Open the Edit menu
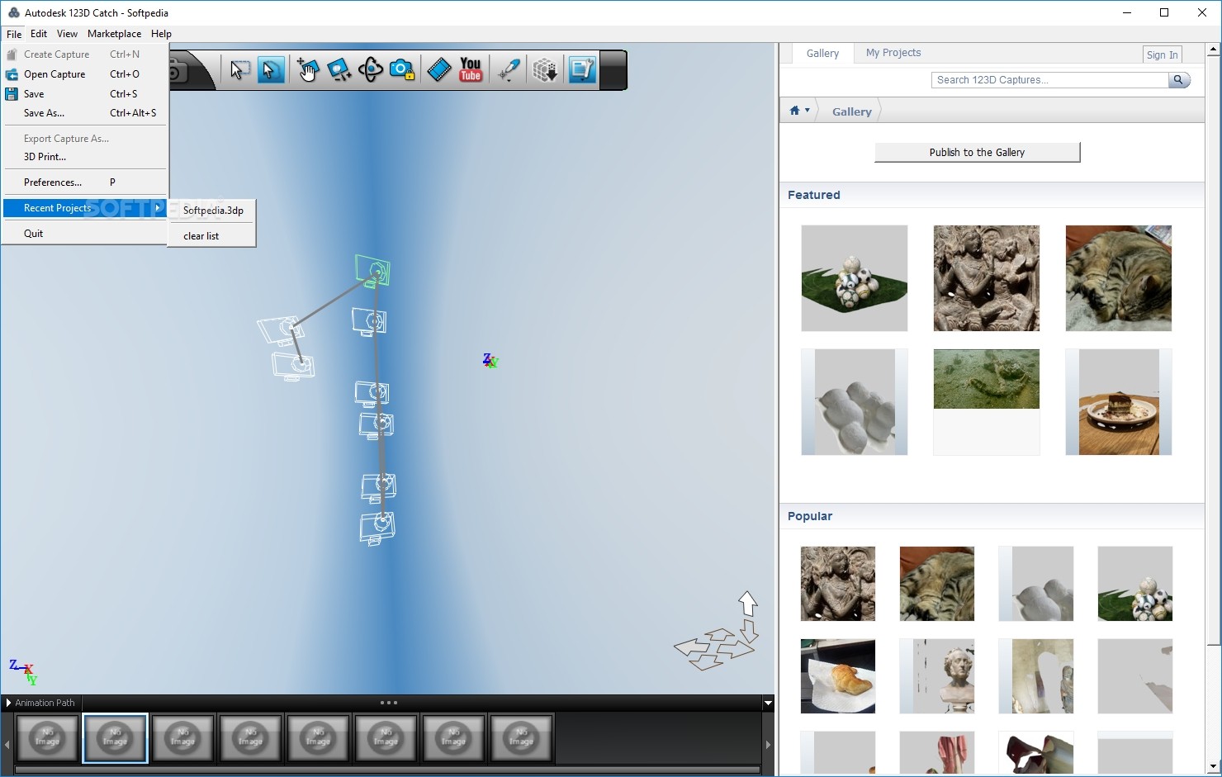 pyautogui.click(x=39, y=34)
